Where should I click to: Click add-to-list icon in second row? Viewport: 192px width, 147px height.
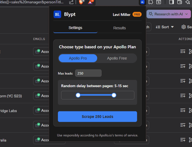183,66
